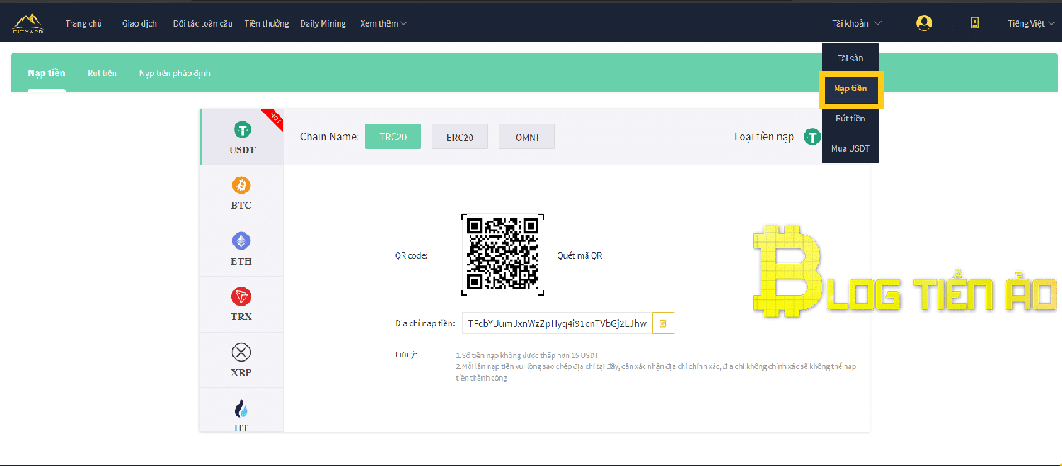
Task: Open Đối tác toàn cầu page
Action: (202, 23)
